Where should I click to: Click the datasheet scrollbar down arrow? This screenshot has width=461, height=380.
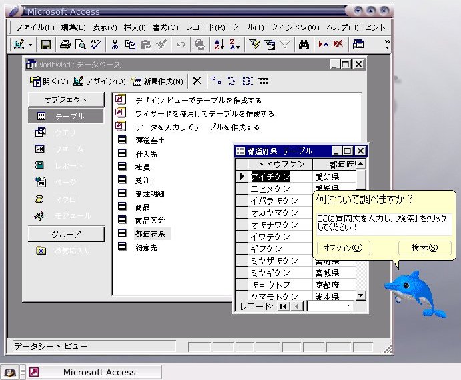point(361,295)
